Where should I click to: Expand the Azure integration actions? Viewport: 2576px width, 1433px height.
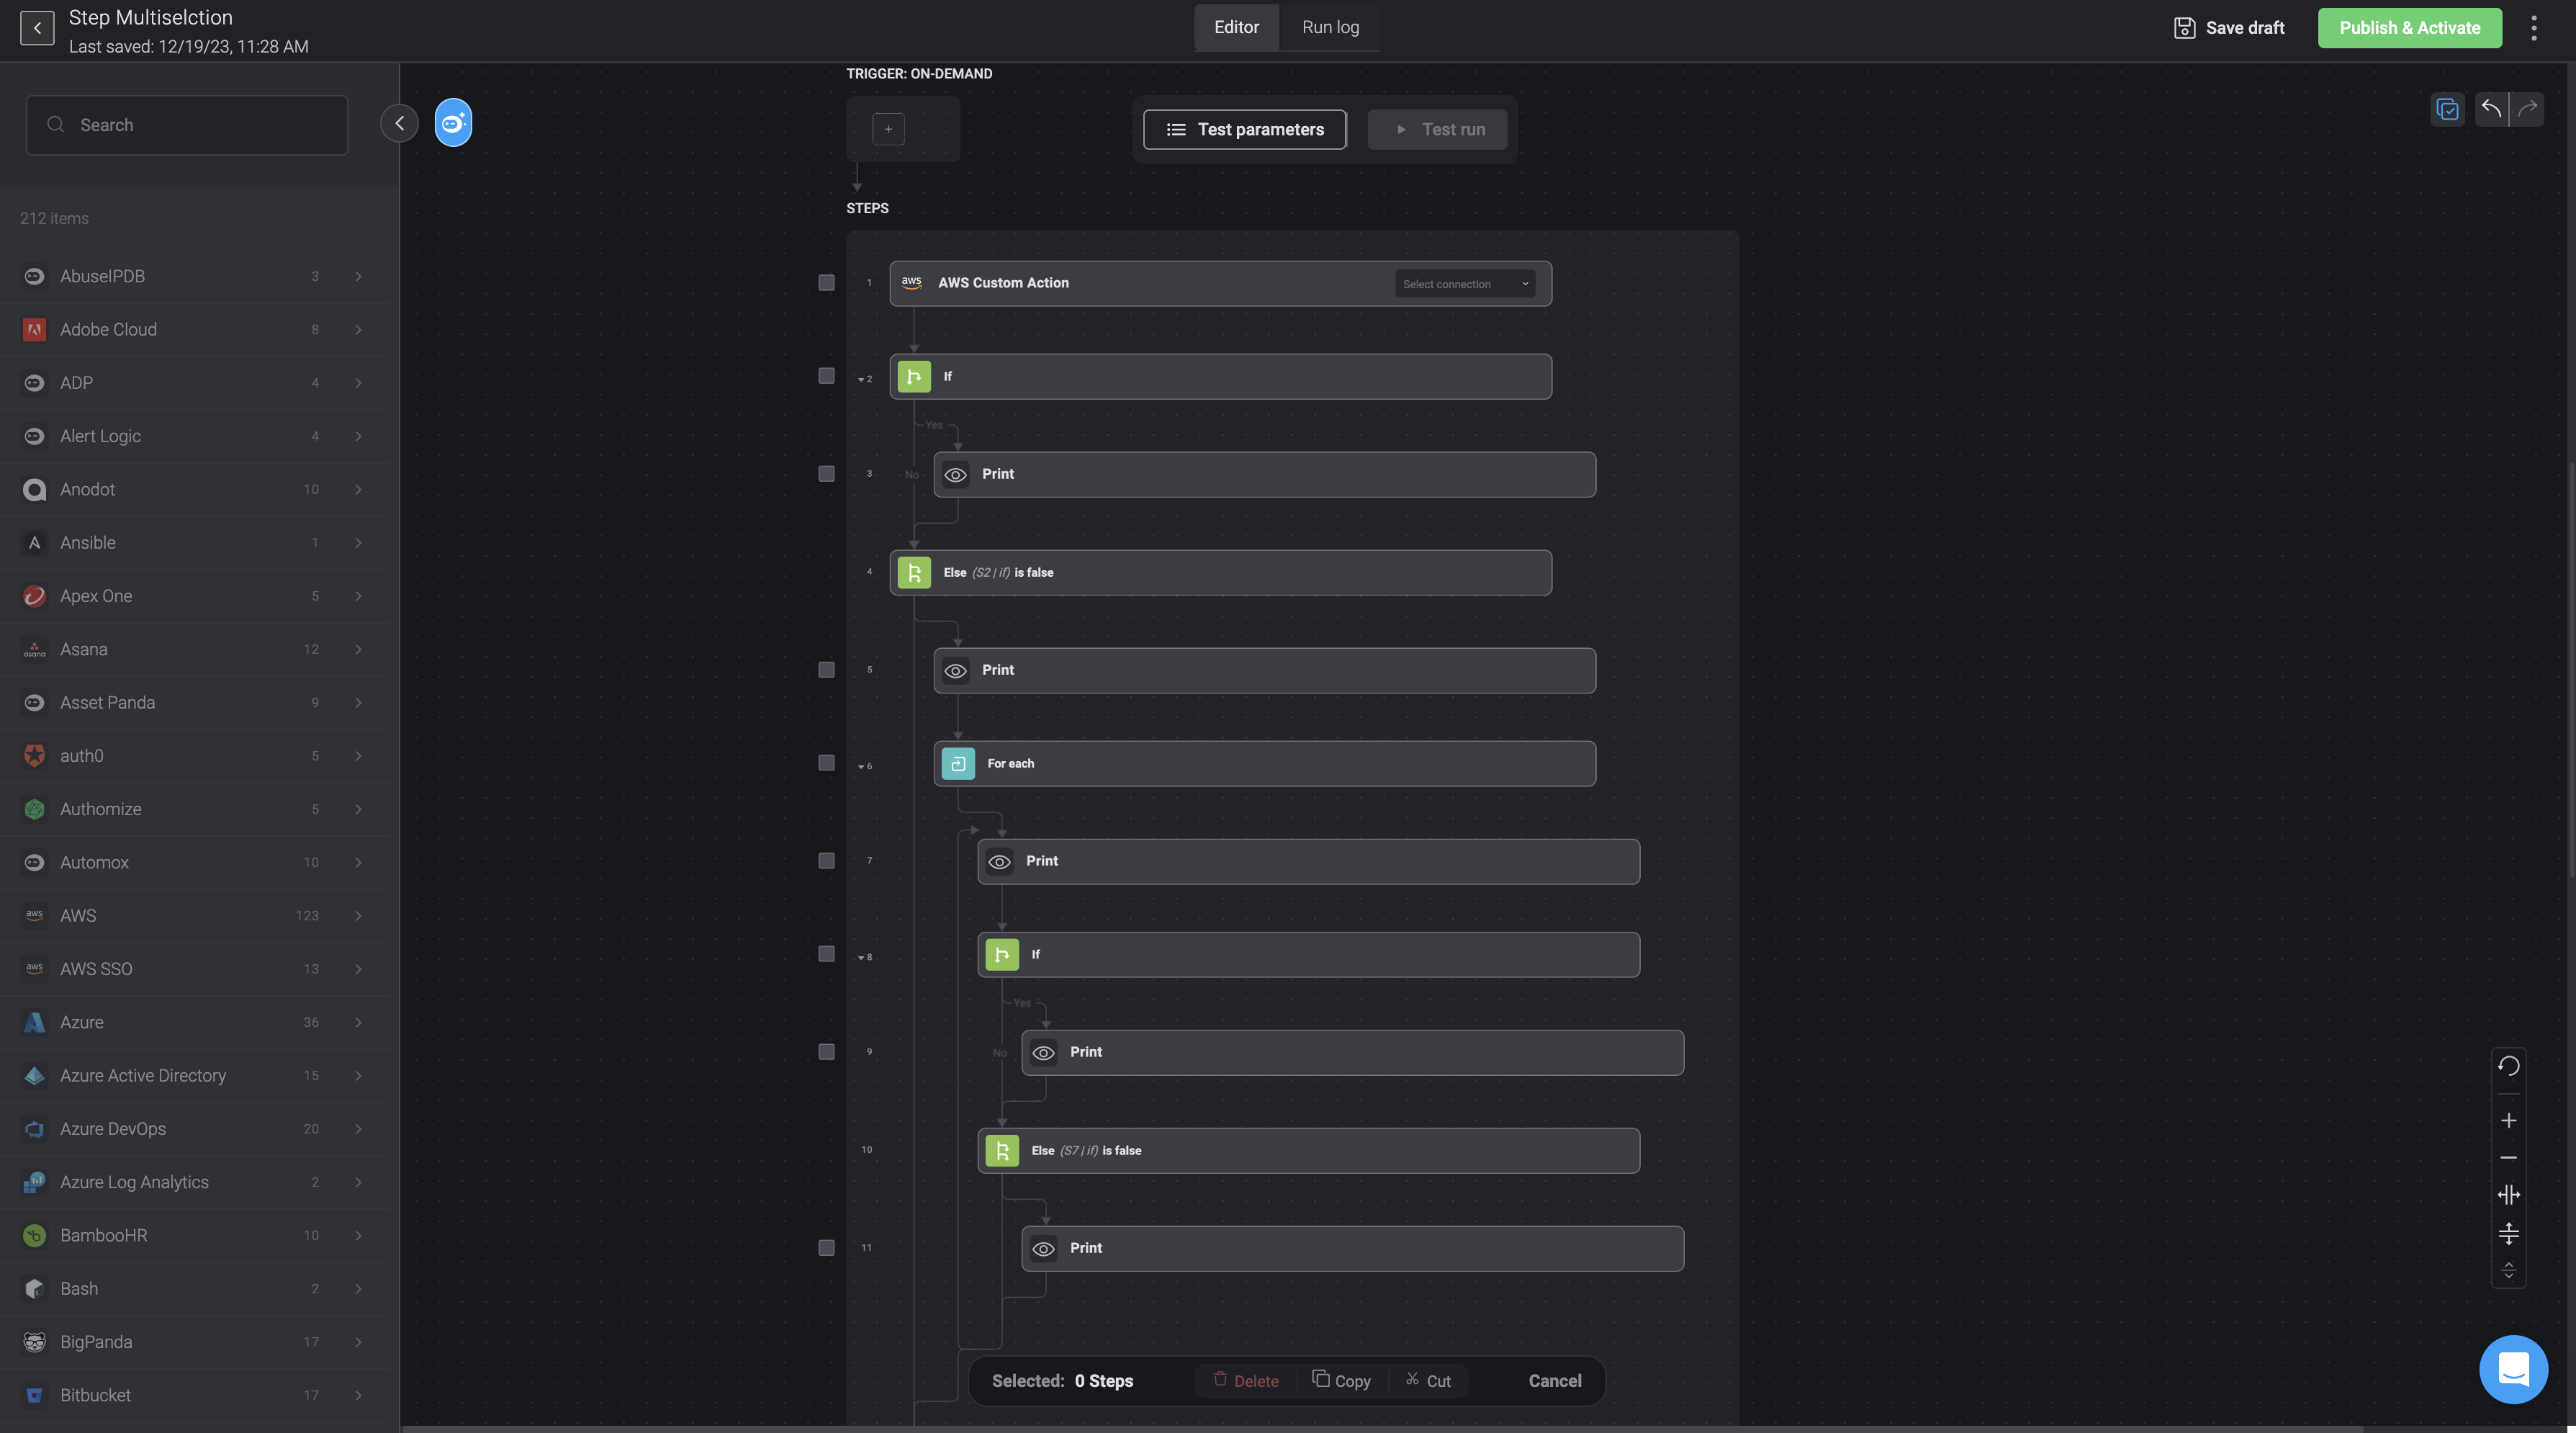click(x=358, y=1022)
